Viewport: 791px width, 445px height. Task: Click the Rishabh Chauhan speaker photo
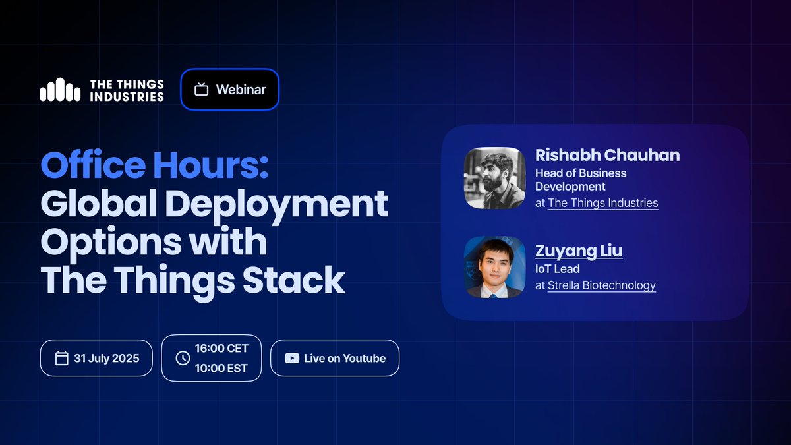tap(495, 178)
